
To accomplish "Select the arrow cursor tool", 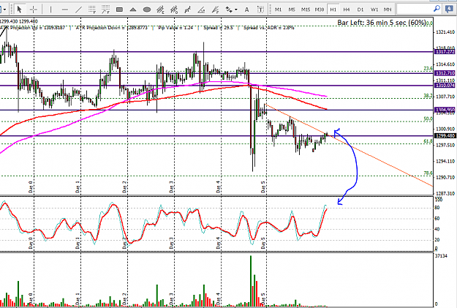I will [x=19, y=10].
